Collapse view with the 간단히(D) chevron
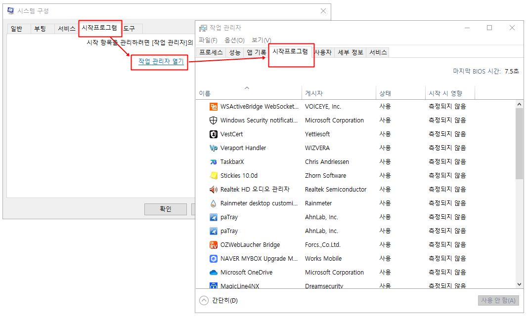Screen dimensions: 528x317 204,301
